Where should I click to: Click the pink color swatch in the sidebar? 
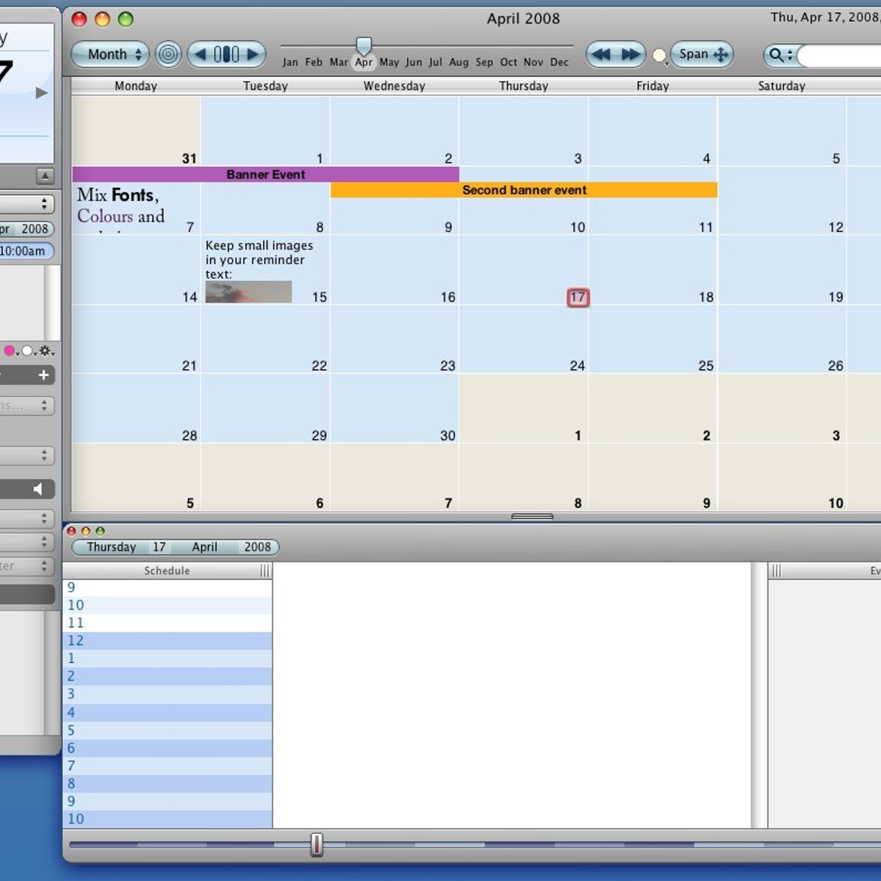(x=10, y=351)
